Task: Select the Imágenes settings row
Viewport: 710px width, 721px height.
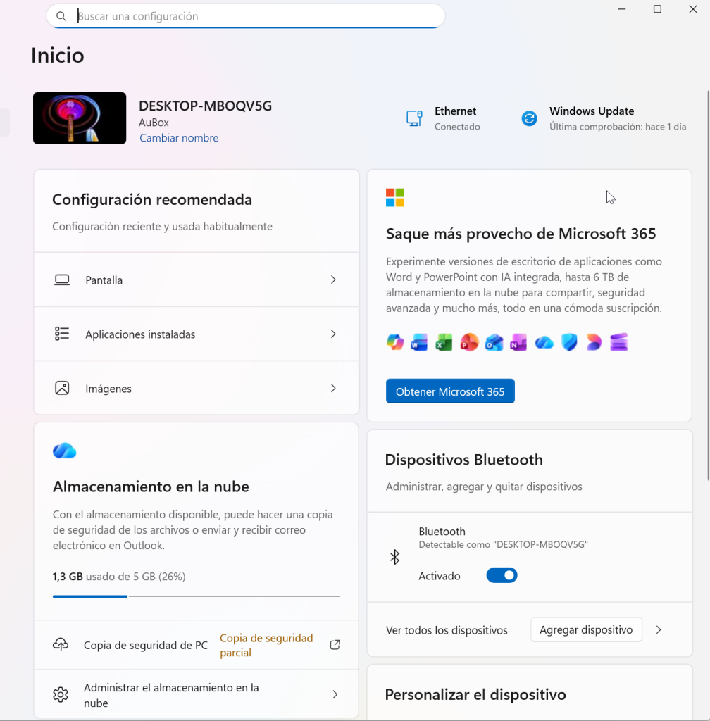Action: click(x=197, y=388)
